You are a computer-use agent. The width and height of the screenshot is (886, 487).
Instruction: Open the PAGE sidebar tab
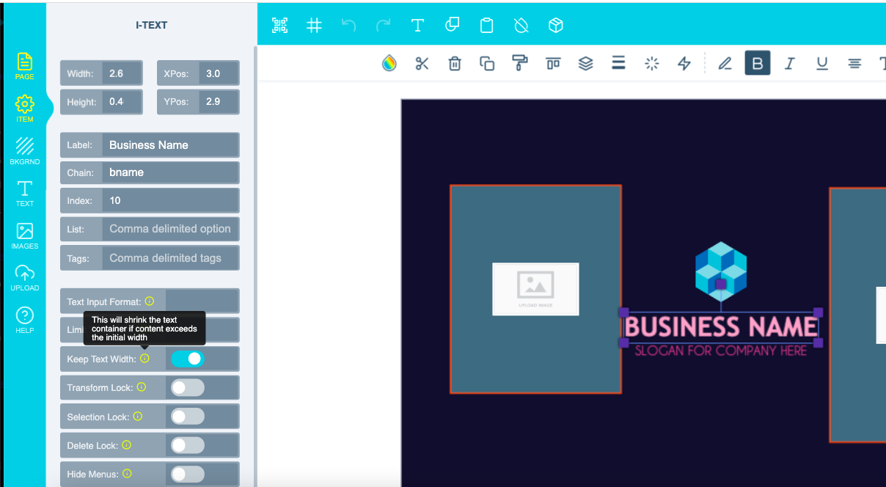click(x=25, y=66)
